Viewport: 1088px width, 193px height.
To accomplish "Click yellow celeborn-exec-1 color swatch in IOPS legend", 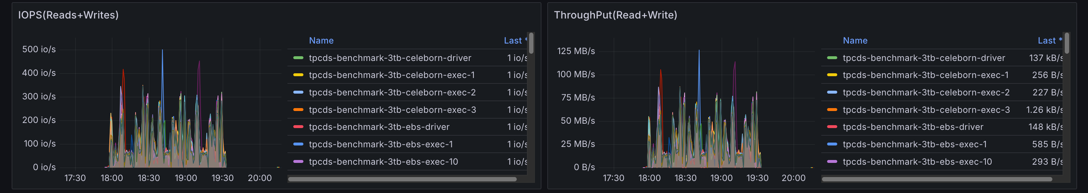I will point(298,75).
